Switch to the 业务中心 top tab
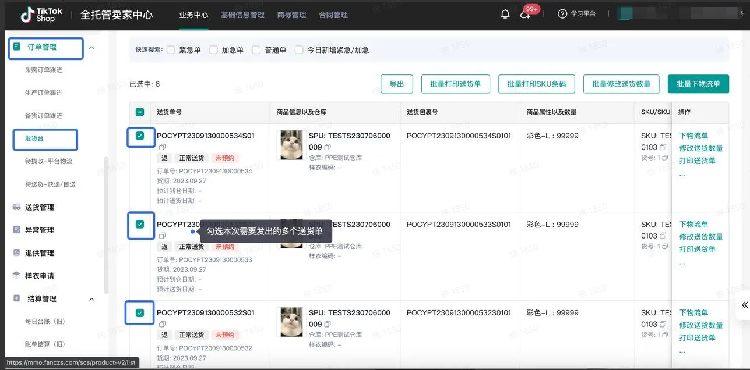 pyautogui.click(x=193, y=15)
